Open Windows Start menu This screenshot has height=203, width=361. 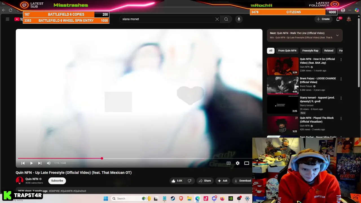(x=106, y=199)
